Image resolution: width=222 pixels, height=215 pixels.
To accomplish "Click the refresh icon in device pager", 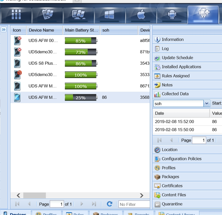I will pyautogui.click(x=109, y=204).
